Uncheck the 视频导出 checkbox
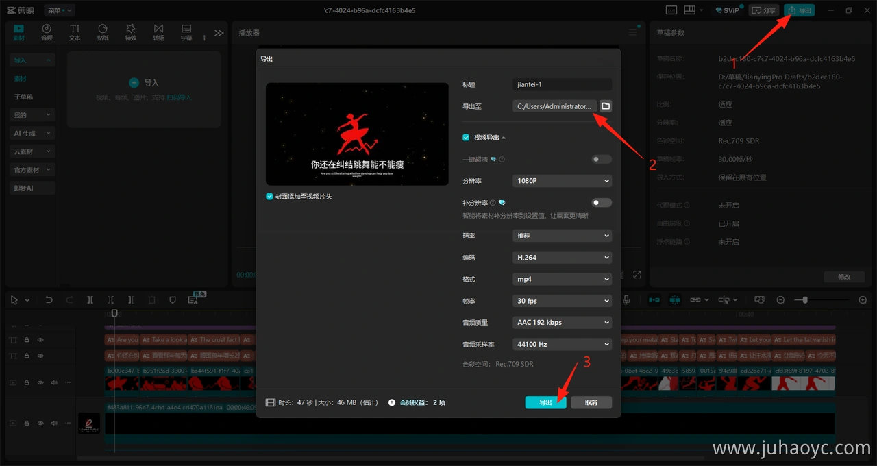This screenshot has width=877, height=466. [x=466, y=138]
